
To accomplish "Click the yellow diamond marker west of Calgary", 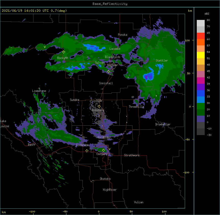I will pos(87,151).
